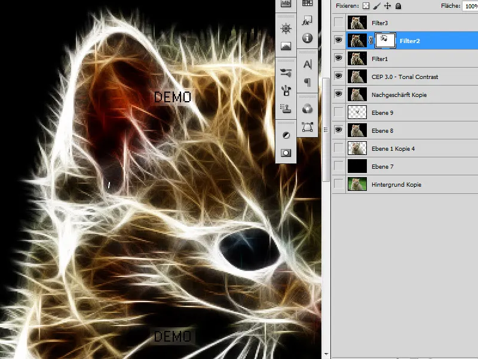Click link icon between Filter2 layer and mask
This screenshot has height=359, width=478.
point(370,40)
